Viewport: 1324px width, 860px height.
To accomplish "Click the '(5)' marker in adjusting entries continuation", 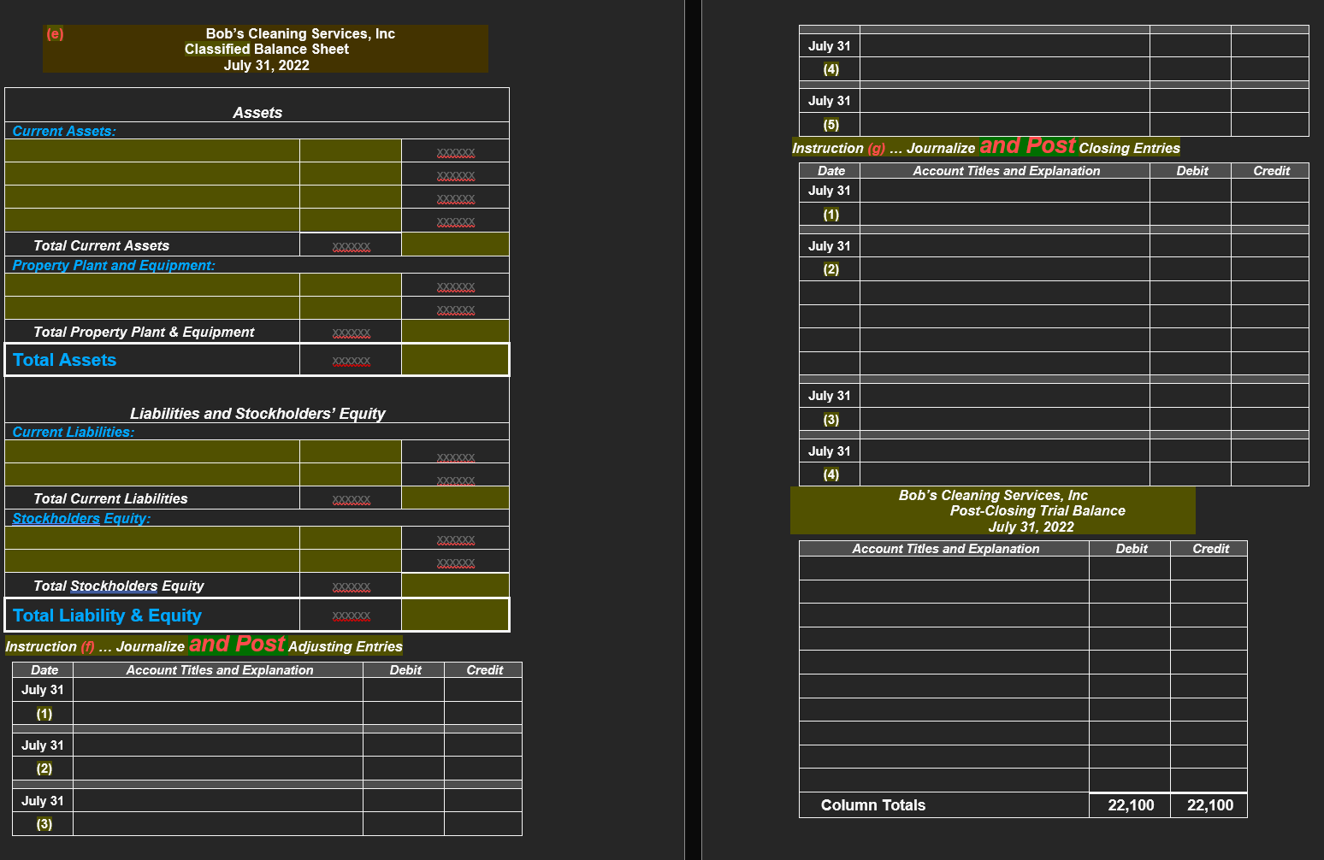I will pyautogui.click(x=831, y=124).
